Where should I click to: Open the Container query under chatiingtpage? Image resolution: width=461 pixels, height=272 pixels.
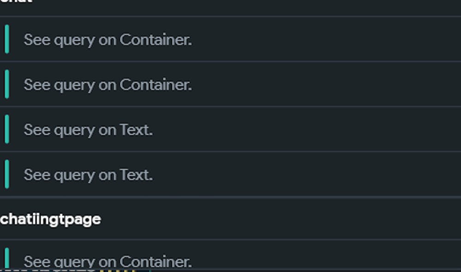tap(107, 261)
